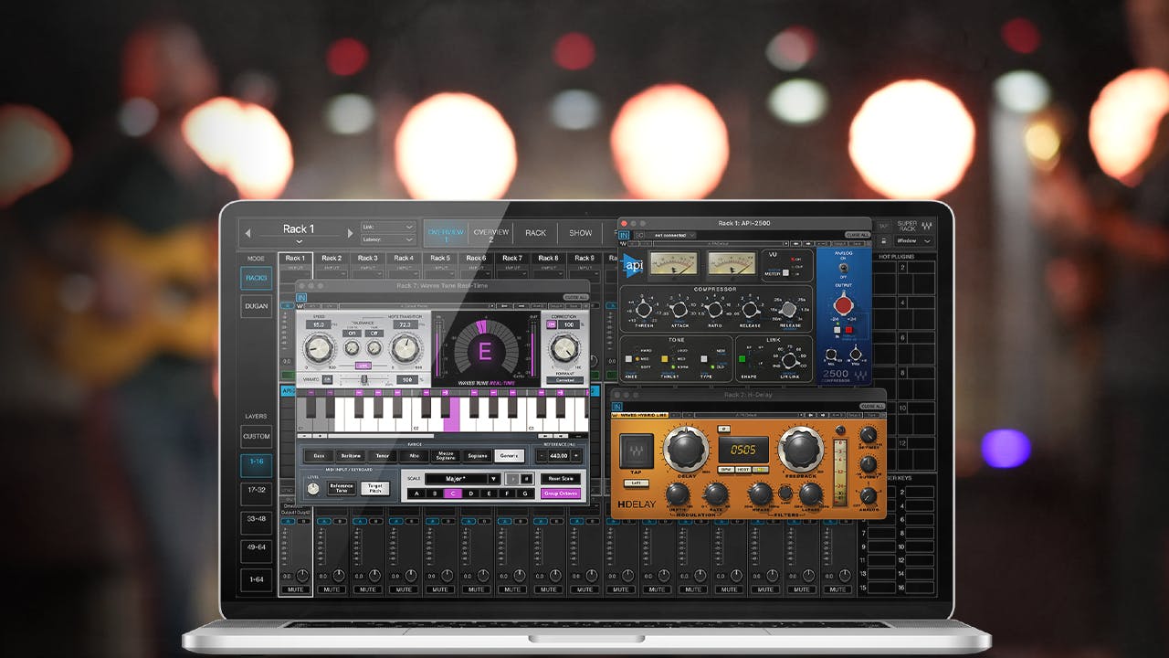1169x658 pixels.
Task: Click the Reference Tone button
Action: (342, 489)
